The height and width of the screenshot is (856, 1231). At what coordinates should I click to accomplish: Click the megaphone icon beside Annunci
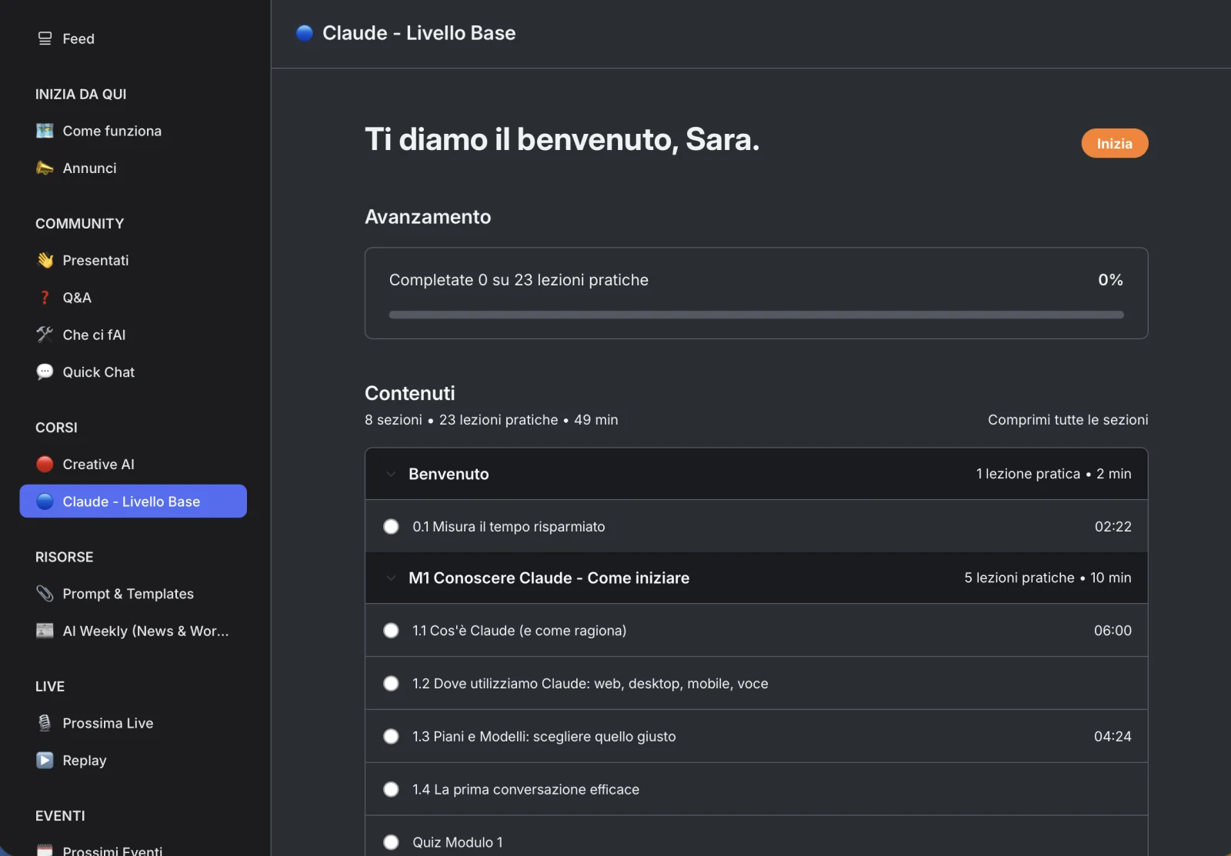tap(45, 168)
